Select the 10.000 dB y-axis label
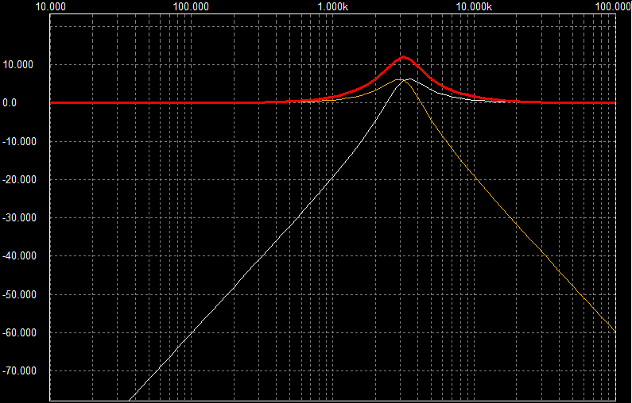Image resolution: width=632 pixels, height=403 pixels. pyautogui.click(x=18, y=65)
